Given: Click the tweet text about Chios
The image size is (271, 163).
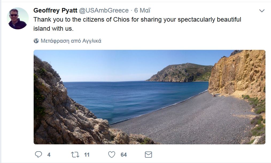Looking at the screenshot, I should pos(137,24).
